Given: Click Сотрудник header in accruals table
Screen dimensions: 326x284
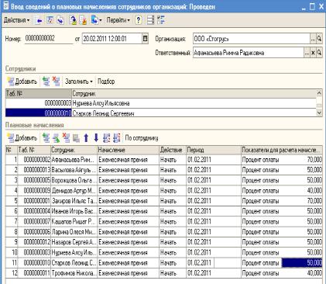Looking at the screenshot, I should click(x=74, y=150).
